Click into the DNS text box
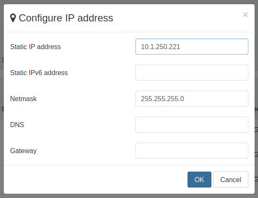The height and width of the screenshot is (198, 258). pyautogui.click(x=192, y=125)
